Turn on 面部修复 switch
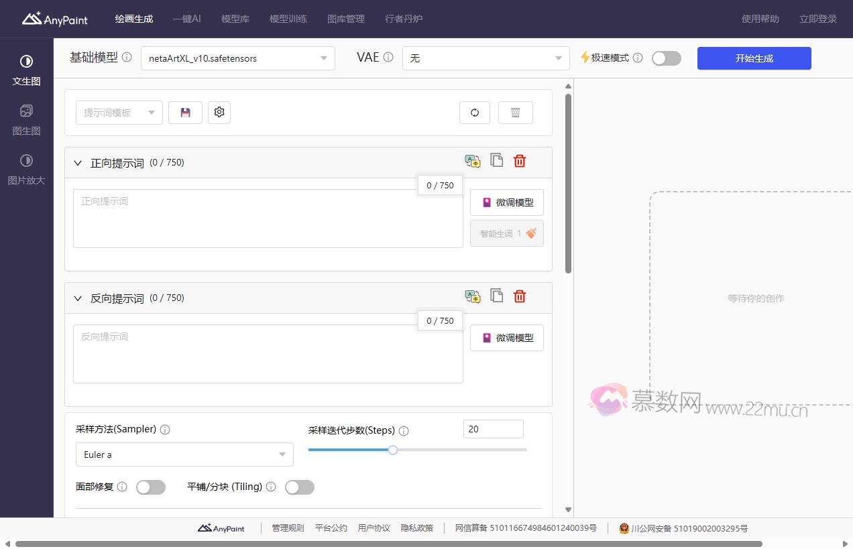Image resolution: width=853 pixels, height=549 pixels. [151, 487]
